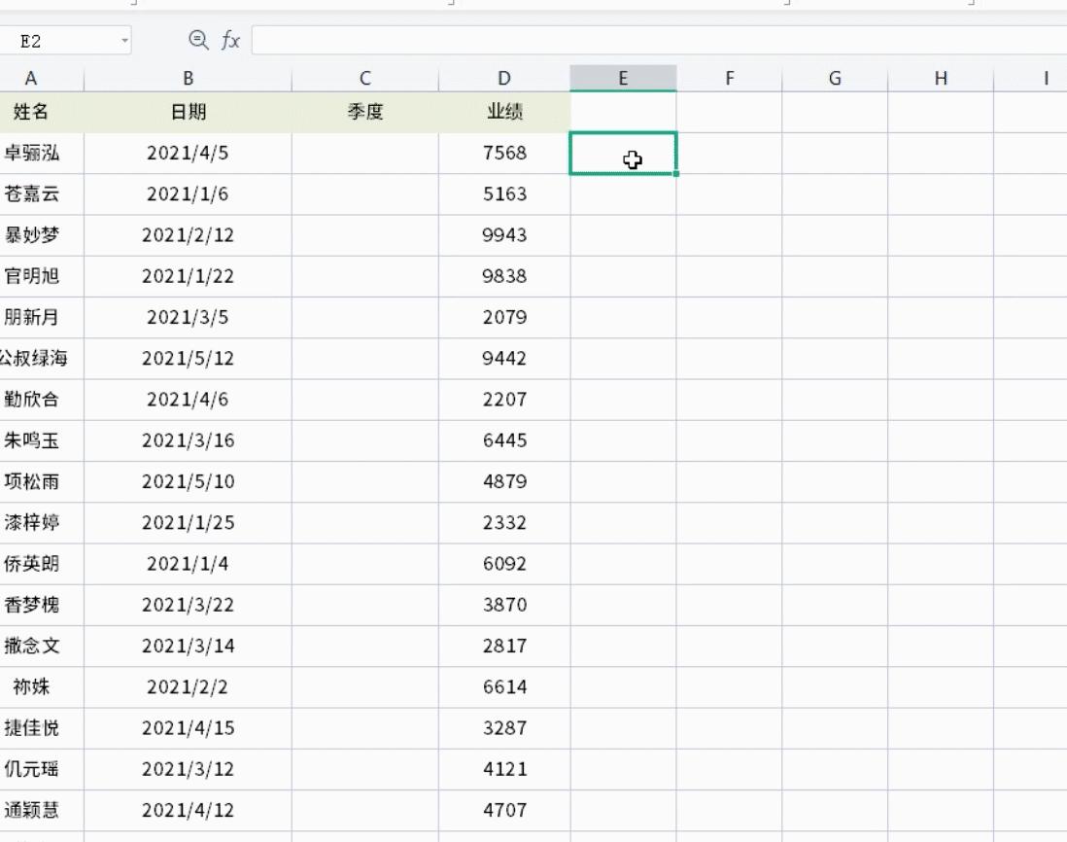
Task: Click the Name Box showing E2
Action: coord(65,41)
